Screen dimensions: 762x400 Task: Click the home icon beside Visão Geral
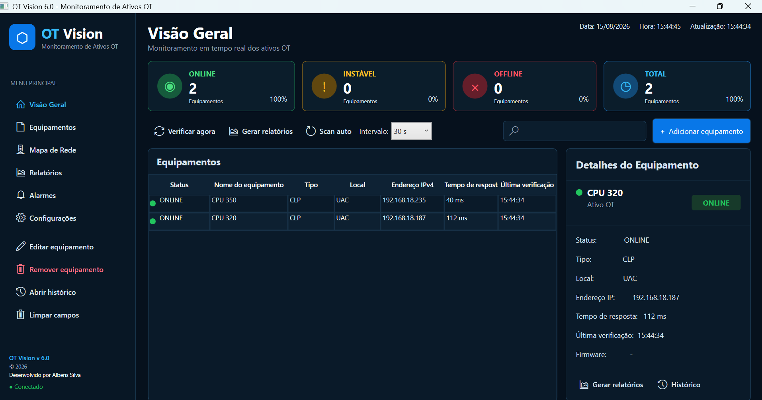point(21,104)
